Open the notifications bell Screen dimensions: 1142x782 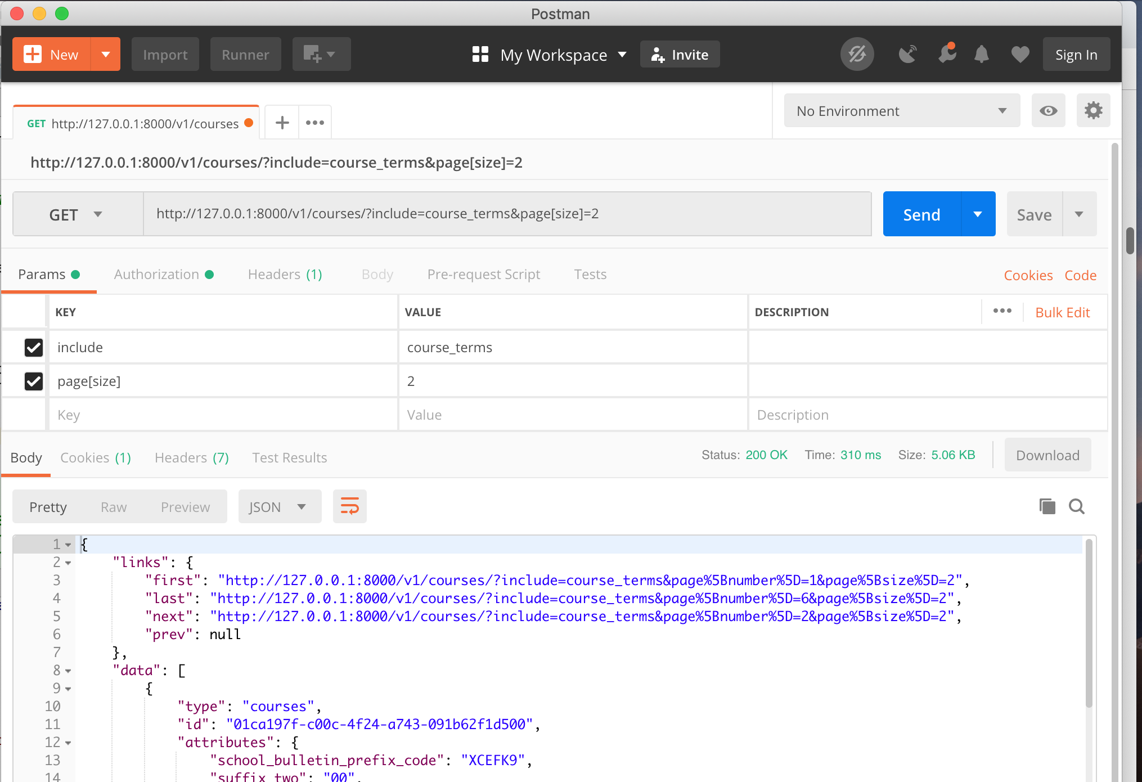pyautogui.click(x=982, y=55)
